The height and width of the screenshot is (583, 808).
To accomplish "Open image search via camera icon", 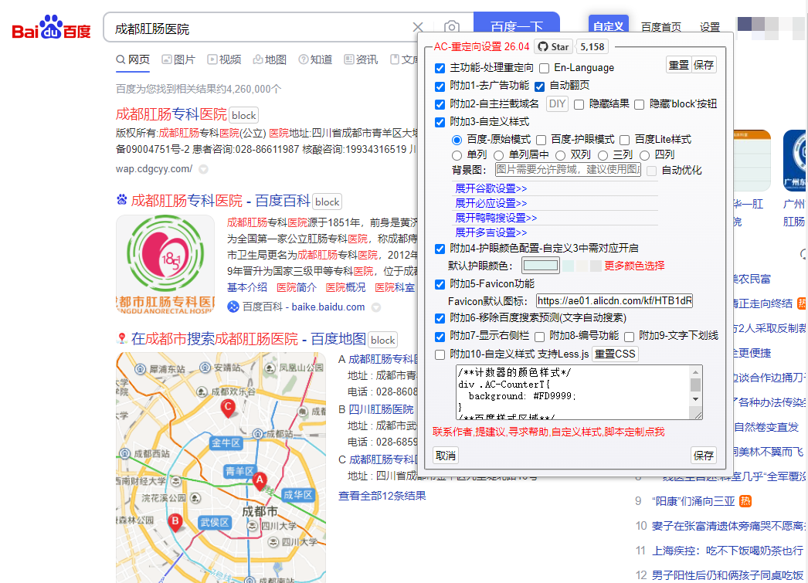I will click(451, 27).
